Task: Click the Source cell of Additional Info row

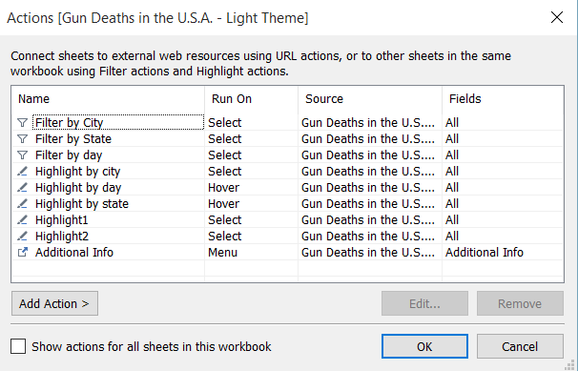Action: [368, 253]
